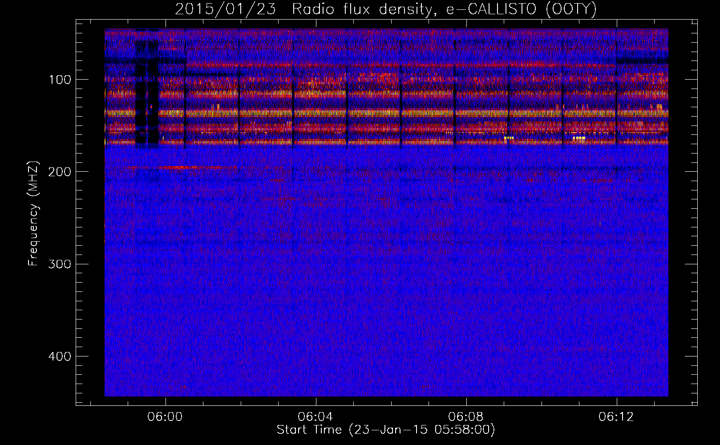This screenshot has width=720, height=445.
Task: Select the 'Frequency (MHZ)' y-axis label
Action: coord(33,214)
